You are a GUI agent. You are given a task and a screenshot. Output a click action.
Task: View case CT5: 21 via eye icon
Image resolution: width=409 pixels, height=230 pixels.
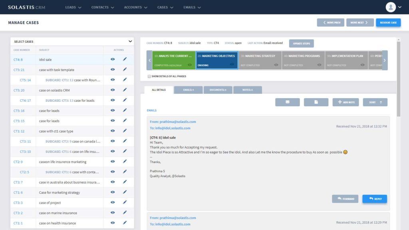[x=113, y=69]
